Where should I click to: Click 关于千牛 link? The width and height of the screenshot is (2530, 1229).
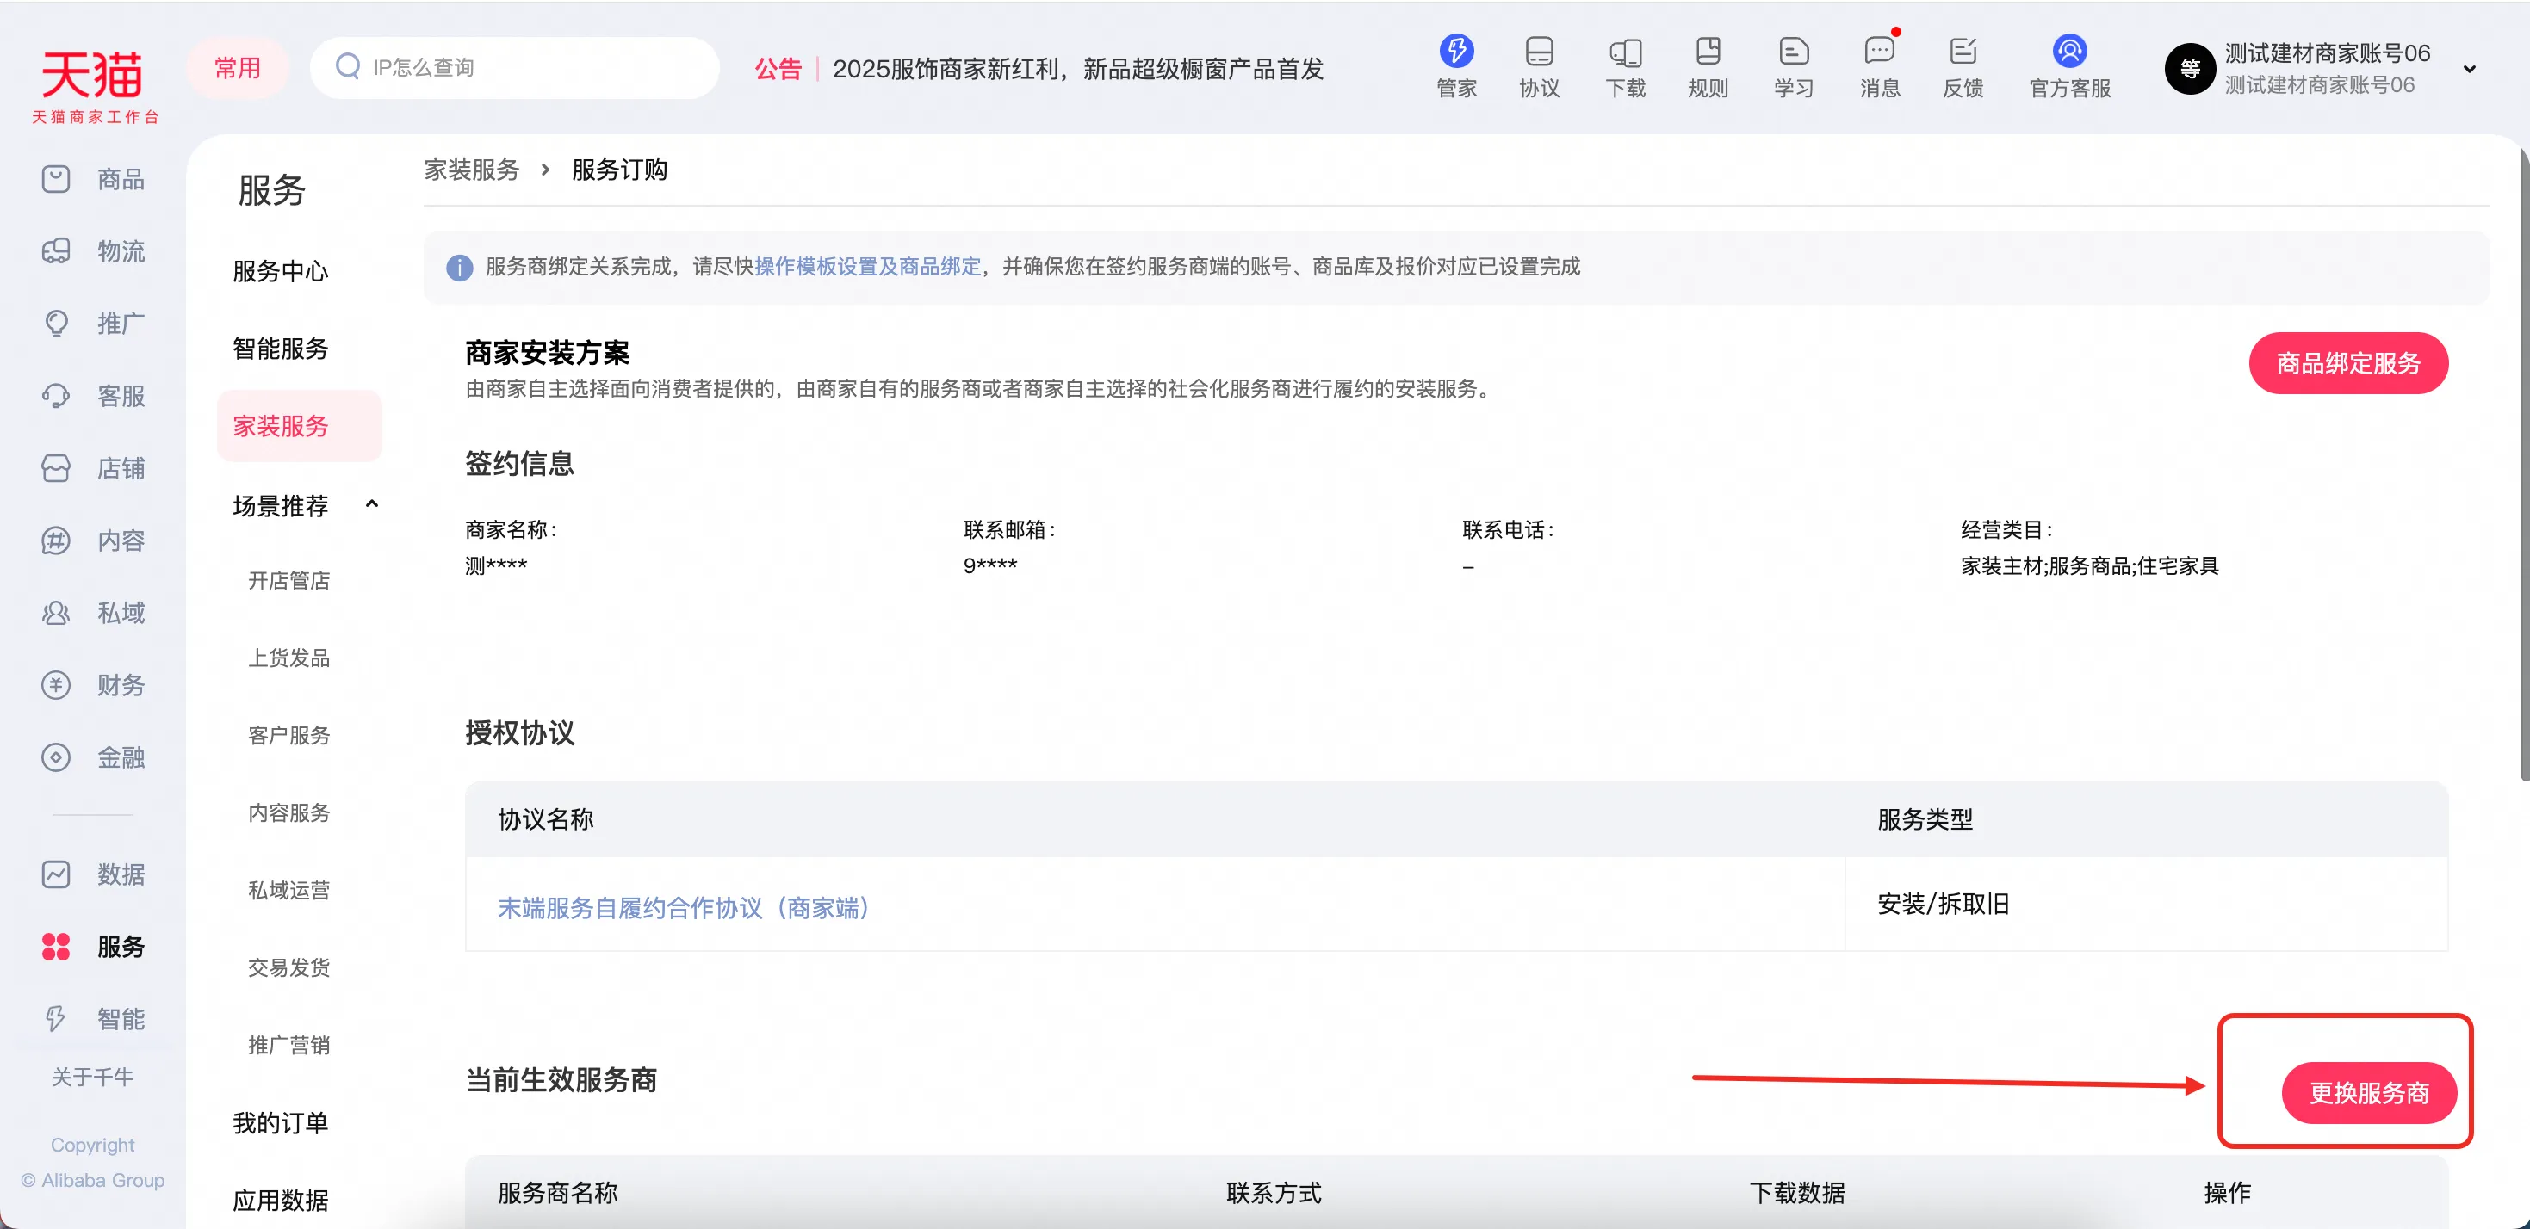[x=92, y=1077]
